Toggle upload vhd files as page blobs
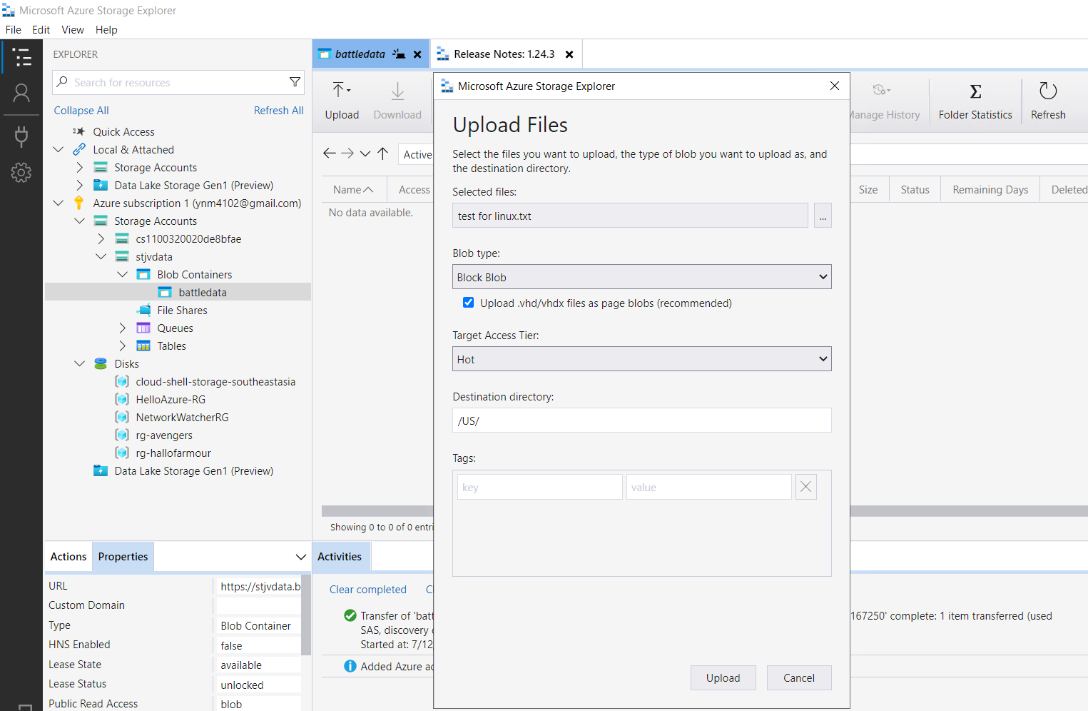Screen dimensions: 1088x711 pyautogui.click(x=468, y=303)
